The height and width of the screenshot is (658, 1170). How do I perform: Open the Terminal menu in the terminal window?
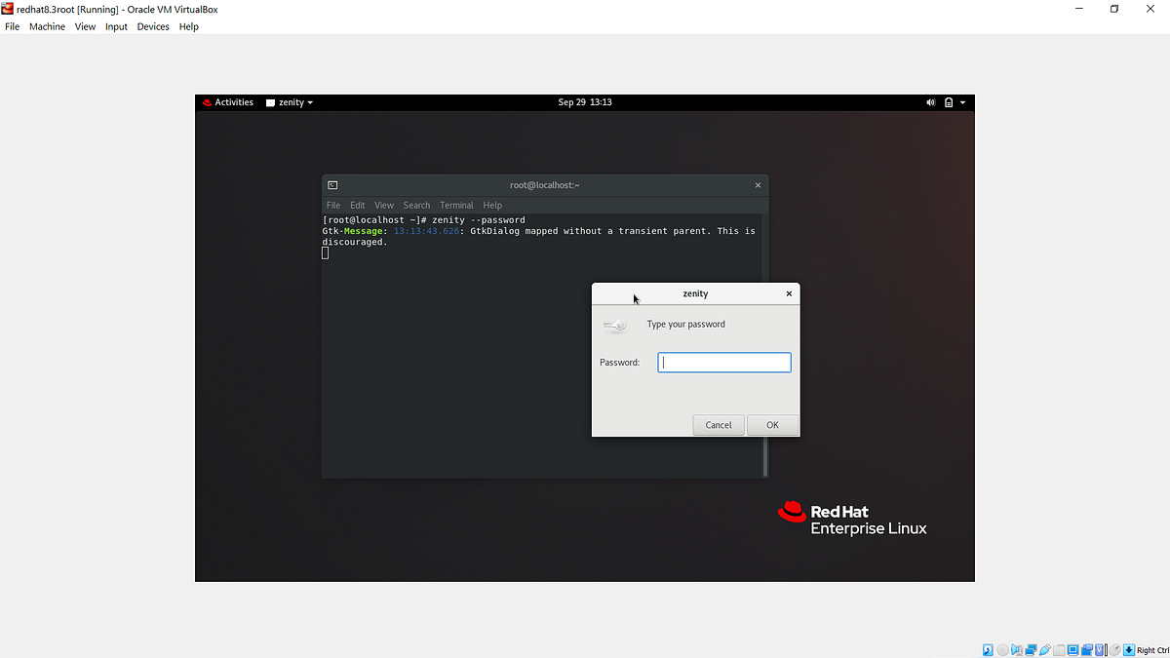[456, 205]
